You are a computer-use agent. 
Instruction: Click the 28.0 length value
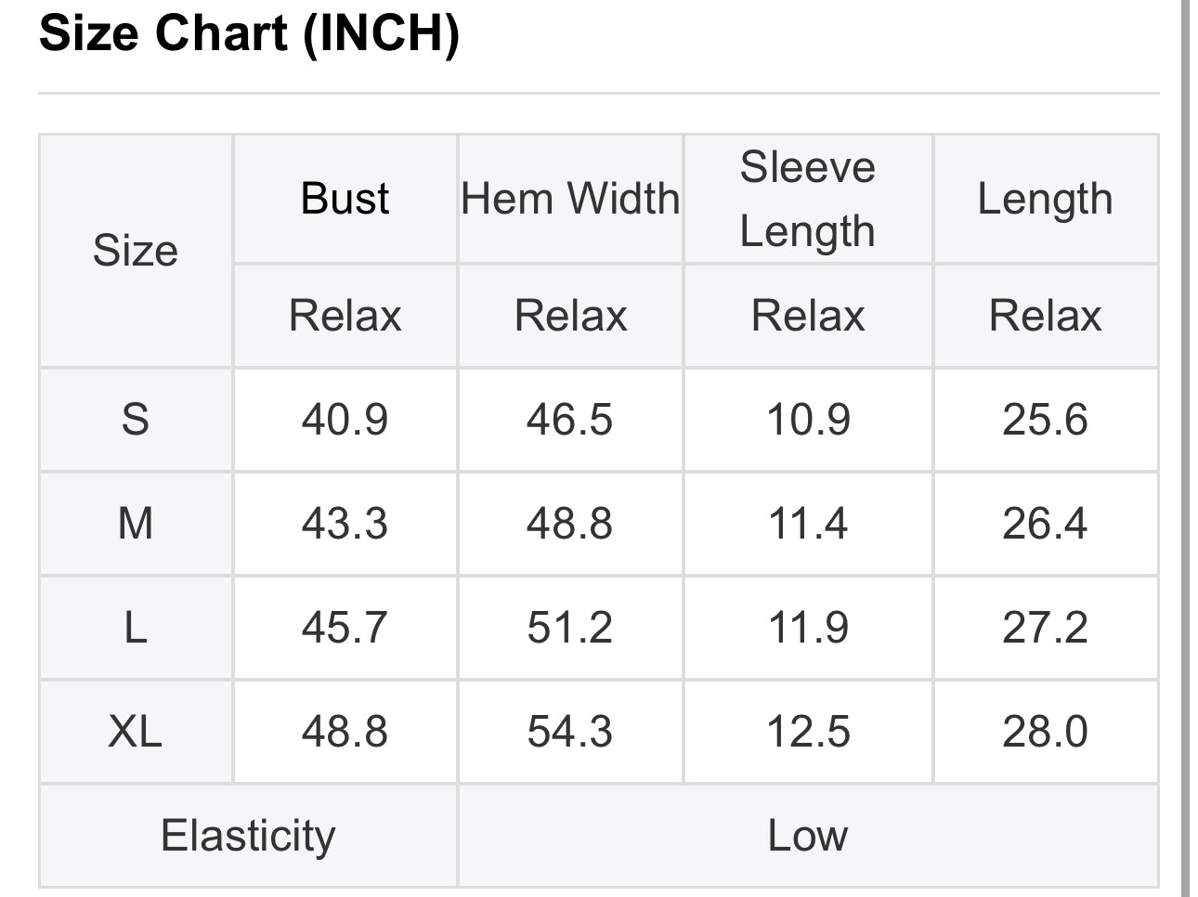[1046, 732]
